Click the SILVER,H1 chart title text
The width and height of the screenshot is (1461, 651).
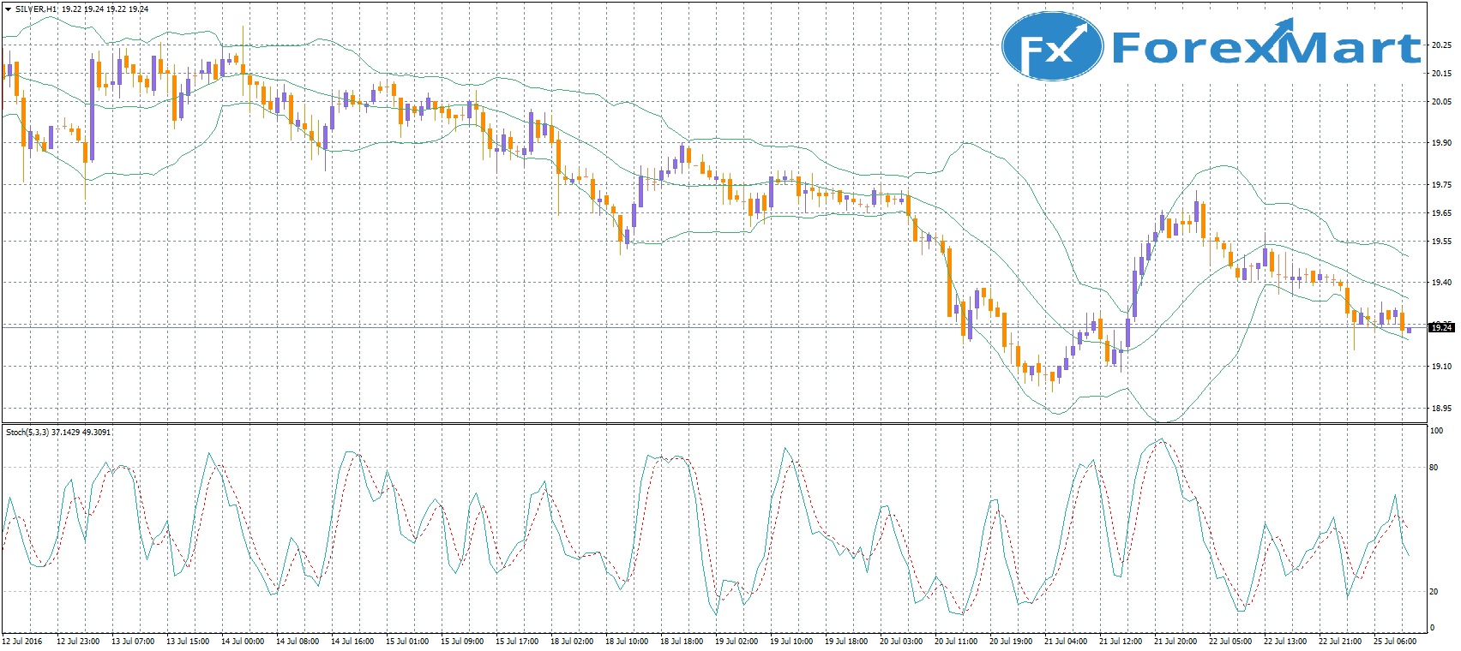pyautogui.click(x=38, y=9)
